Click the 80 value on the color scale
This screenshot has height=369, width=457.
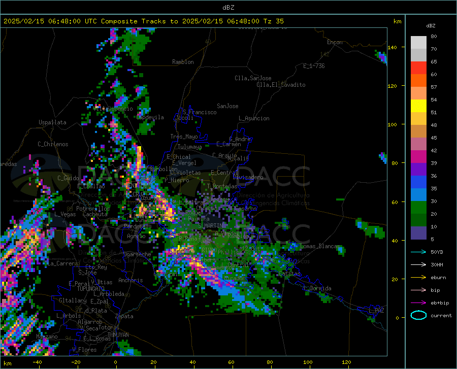[434, 37]
